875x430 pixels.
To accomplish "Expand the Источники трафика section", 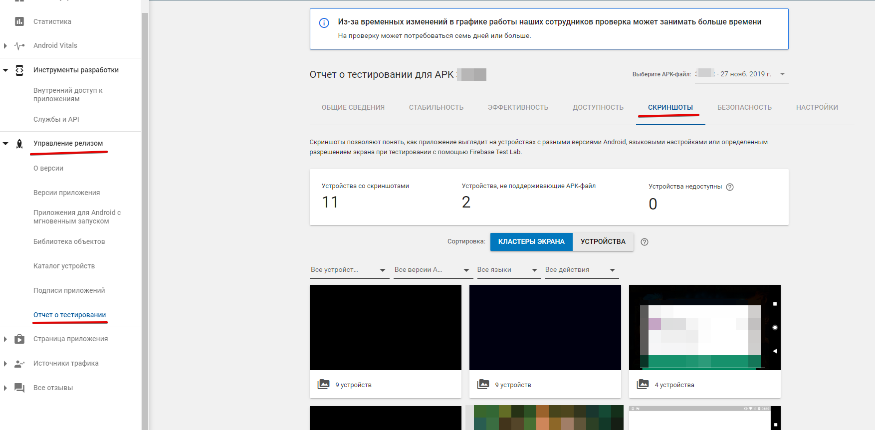I will (x=5, y=364).
